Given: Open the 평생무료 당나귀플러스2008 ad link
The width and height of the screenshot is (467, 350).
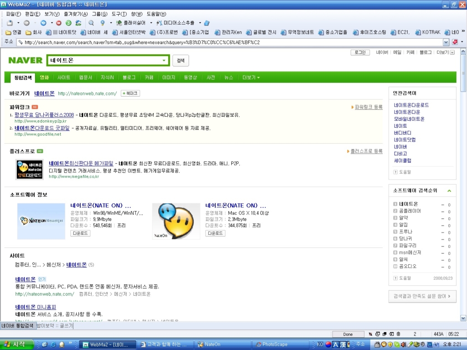Looking at the screenshot, I should pos(44,115).
